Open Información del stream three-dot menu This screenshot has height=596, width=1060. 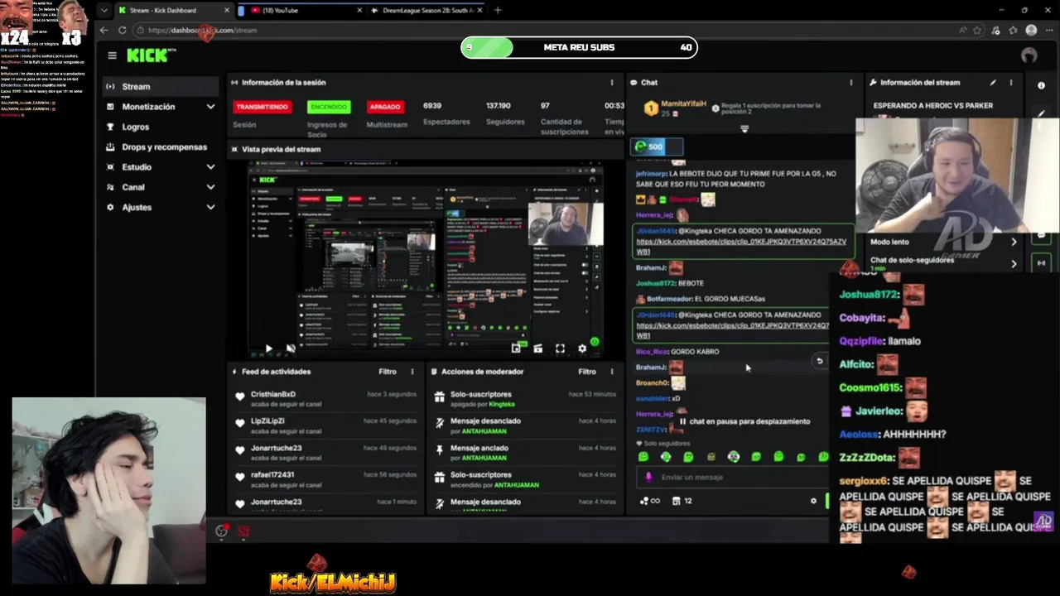(1010, 83)
